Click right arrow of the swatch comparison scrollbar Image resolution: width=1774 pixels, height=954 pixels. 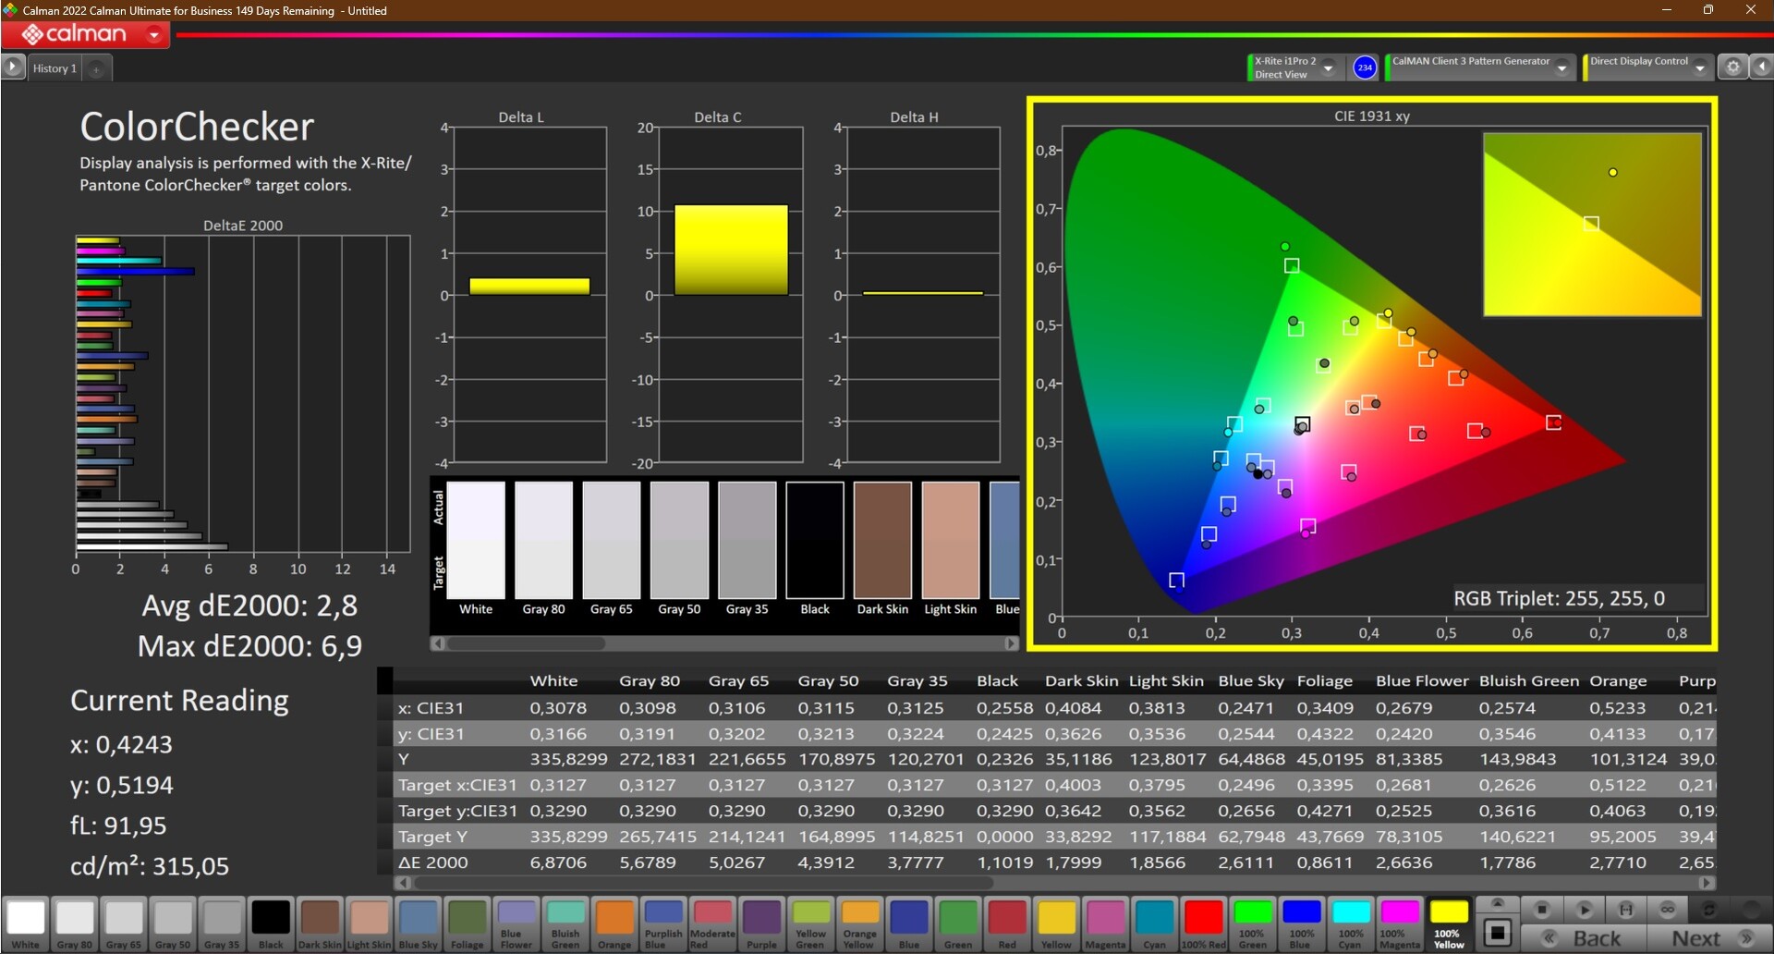[1011, 643]
